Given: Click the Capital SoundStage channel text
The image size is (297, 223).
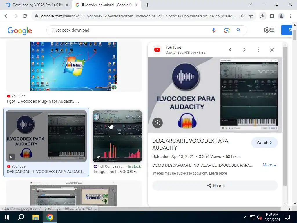Looking at the screenshot, I should pyautogui.click(x=181, y=53).
